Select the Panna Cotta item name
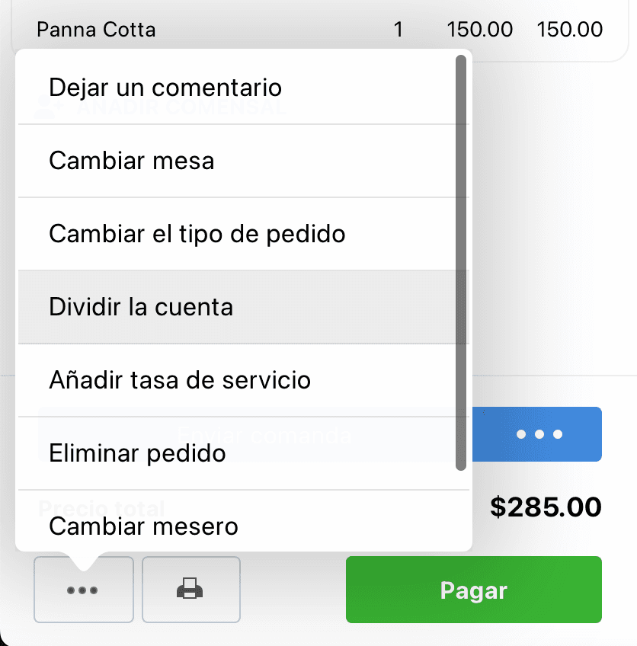Image resolution: width=637 pixels, height=646 pixels. click(96, 30)
